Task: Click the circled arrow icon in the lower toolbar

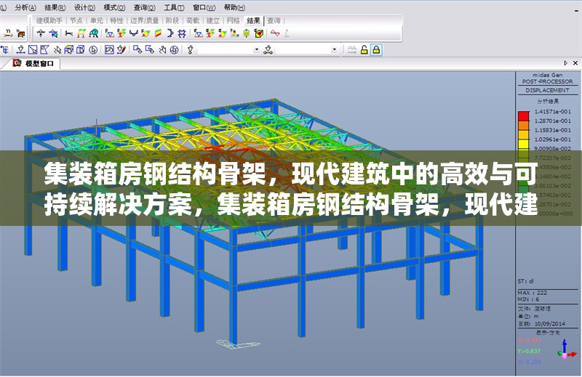Action: click(92, 49)
